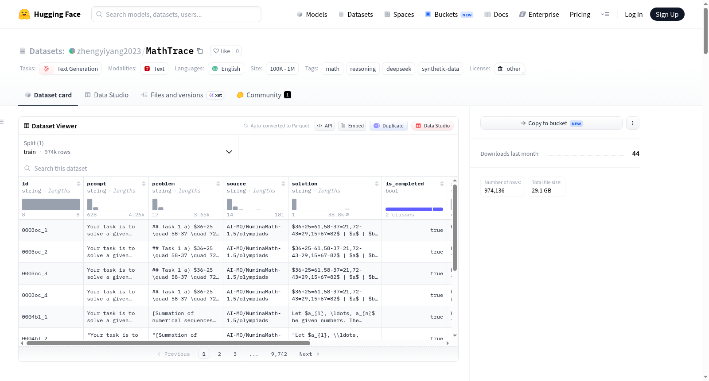709x381 pixels.
Task: Sort the is_completed column
Action: [442, 184]
